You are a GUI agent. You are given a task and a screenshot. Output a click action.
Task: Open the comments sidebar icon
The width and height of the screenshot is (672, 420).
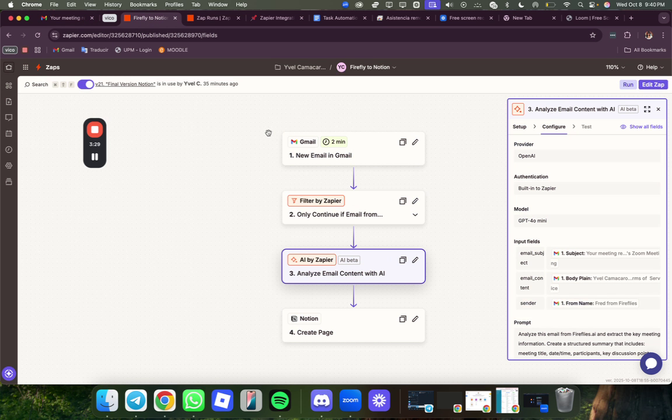(9, 117)
